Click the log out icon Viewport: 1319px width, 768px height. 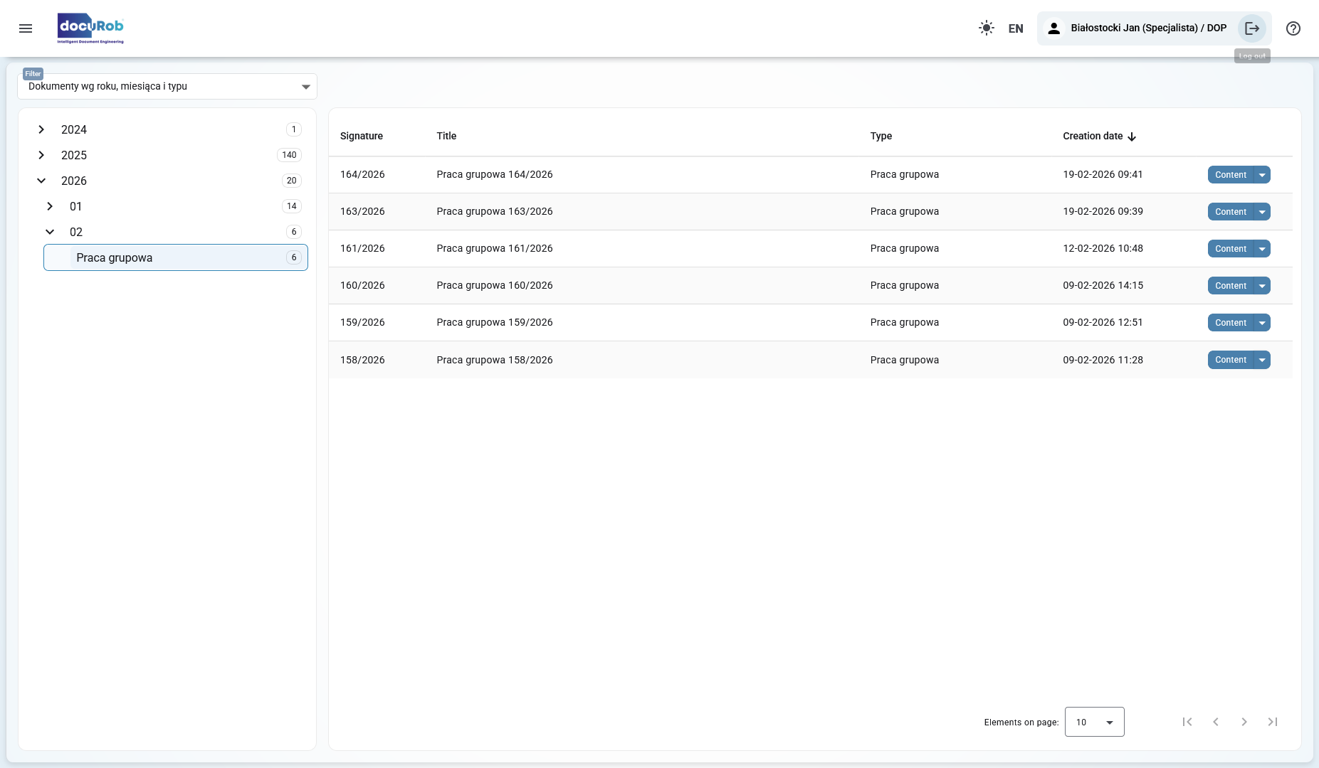click(x=1252, y=28)
